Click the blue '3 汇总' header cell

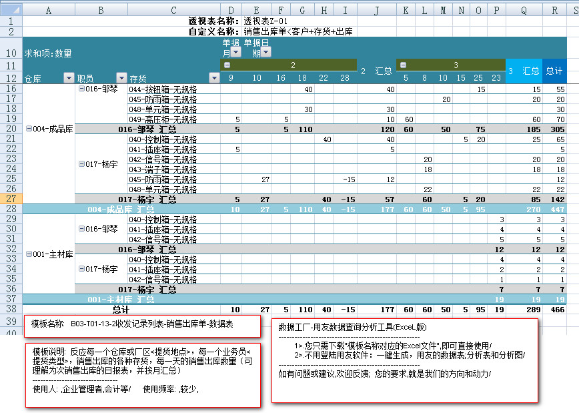click(524, 71)
